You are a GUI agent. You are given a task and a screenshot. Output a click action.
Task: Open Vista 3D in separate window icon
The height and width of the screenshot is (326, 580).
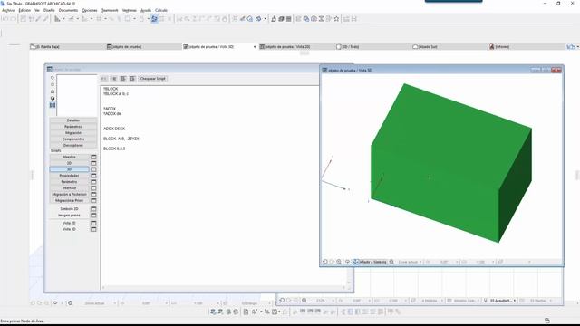93,229
